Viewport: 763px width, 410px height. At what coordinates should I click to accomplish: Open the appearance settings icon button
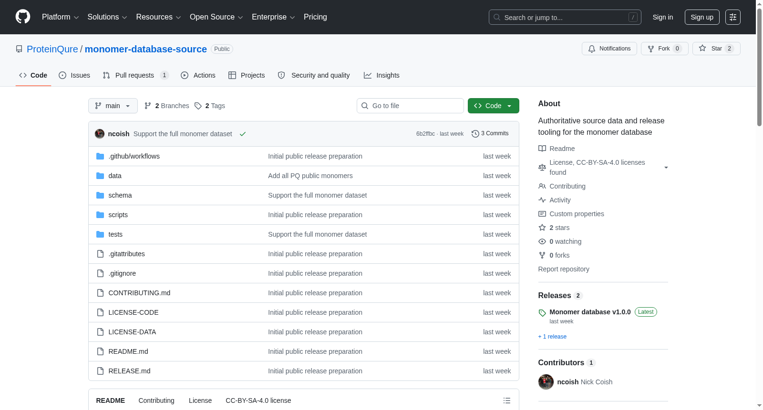[733, 17]
